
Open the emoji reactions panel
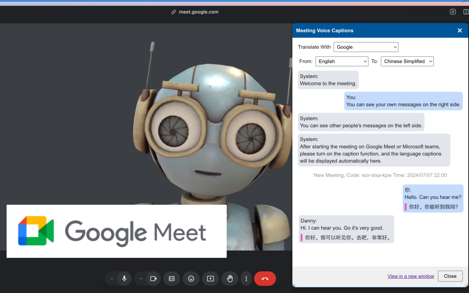(191, 278)
